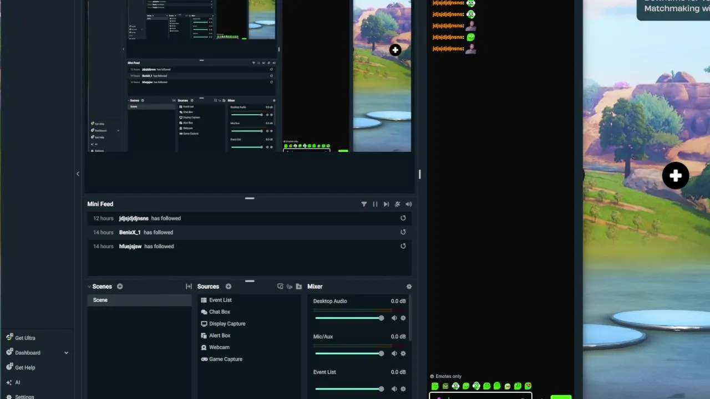
Task: Click the Event List volume slider
Action: tap(349, 389)
